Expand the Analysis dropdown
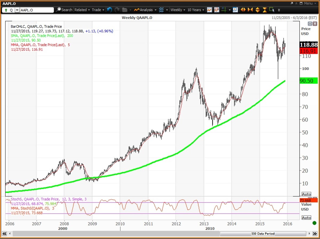Image resolution: width=320 pixels, height=239 pixels. (x=145, y=10)
